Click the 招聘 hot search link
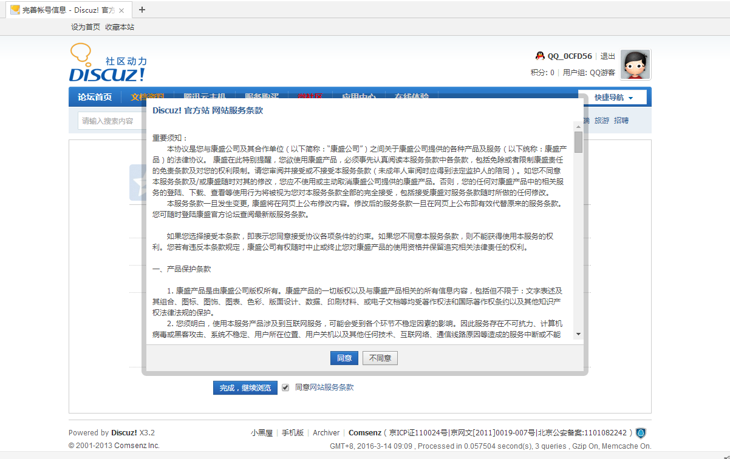The height and width of the screenshot is (459, 730). click(621, 121)
